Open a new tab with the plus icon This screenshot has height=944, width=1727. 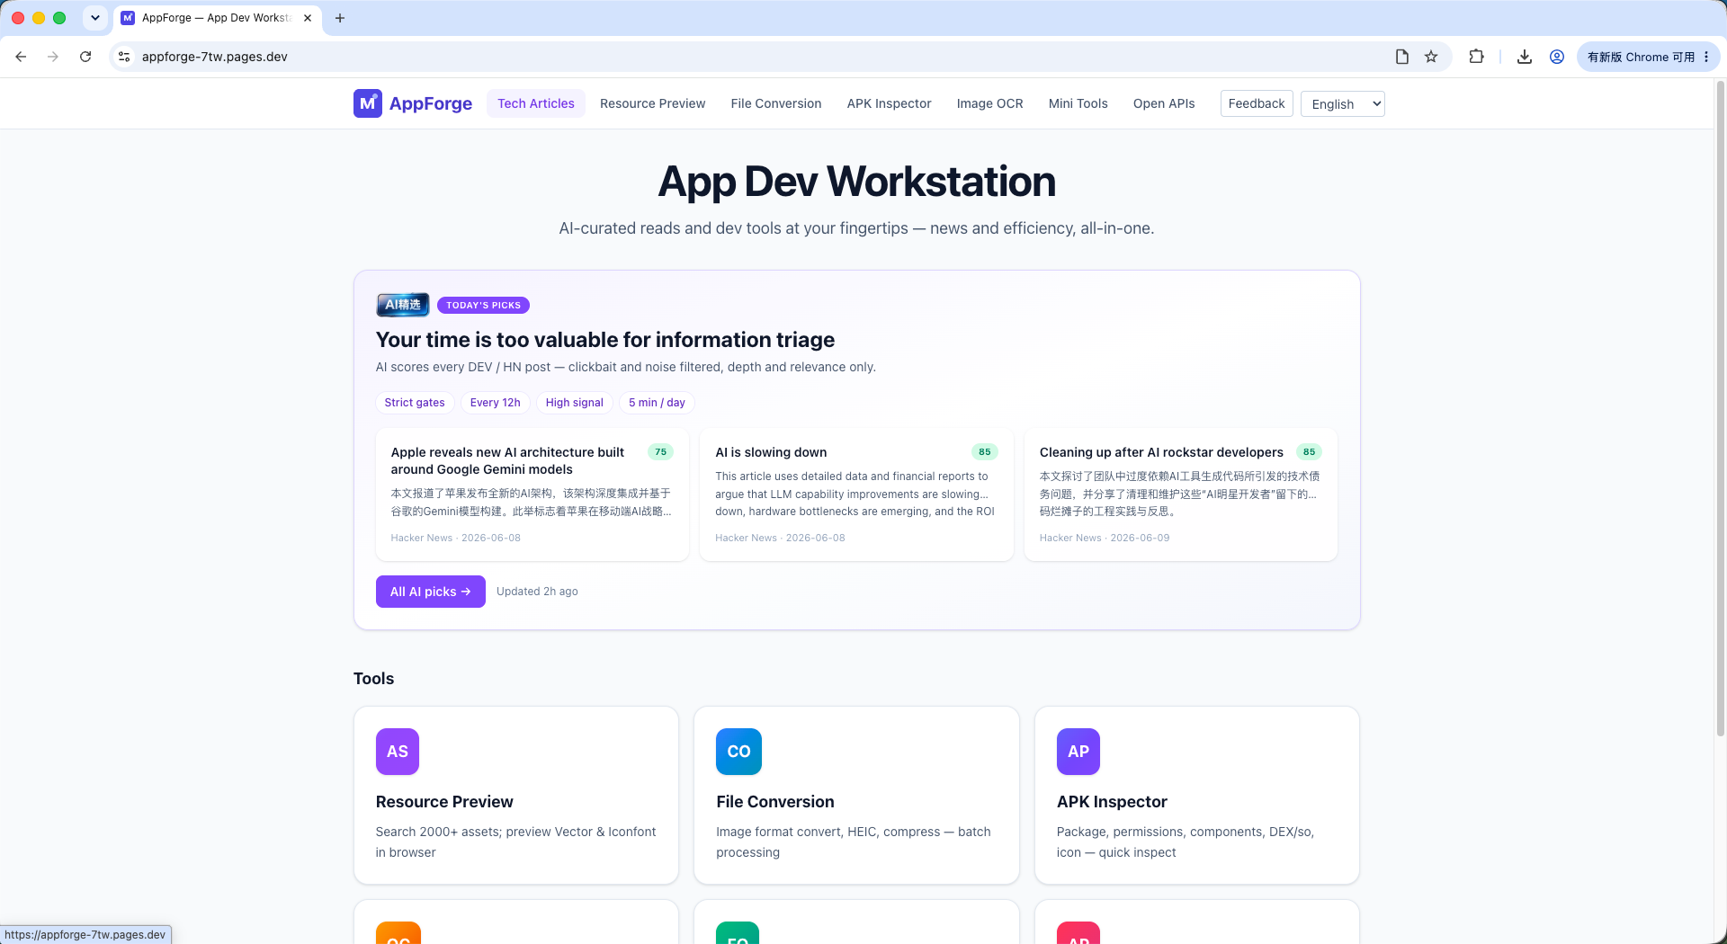point(340,18)
